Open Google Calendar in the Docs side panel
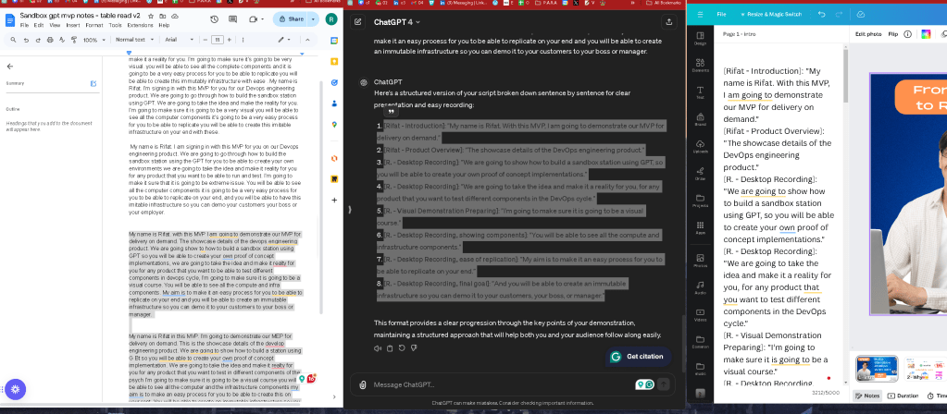Viewport: 947px width, 414px height. pos(334,41)
